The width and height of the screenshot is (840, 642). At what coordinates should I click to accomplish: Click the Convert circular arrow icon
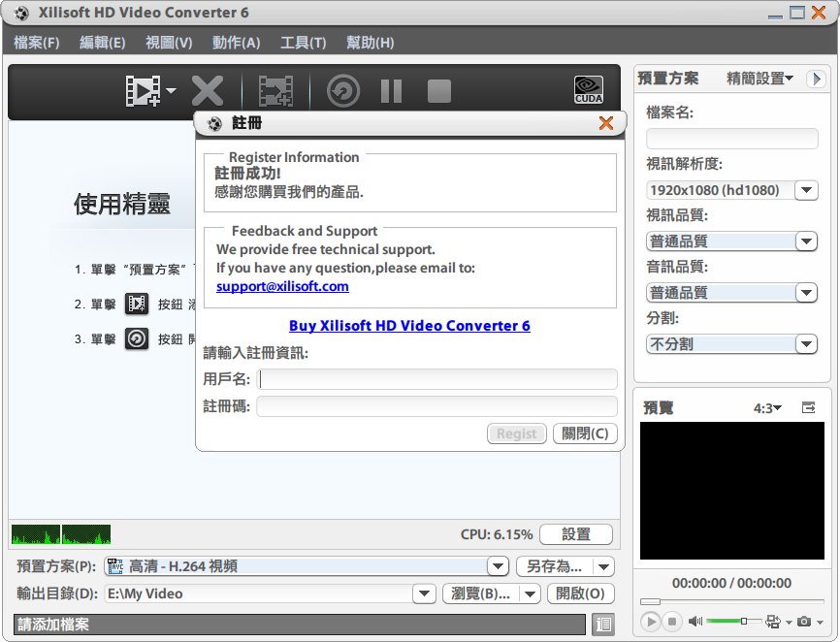click(x=342, y=90)
